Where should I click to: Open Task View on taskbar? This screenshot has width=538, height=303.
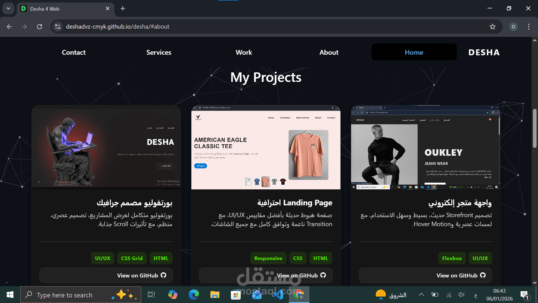tap(151, 295)
